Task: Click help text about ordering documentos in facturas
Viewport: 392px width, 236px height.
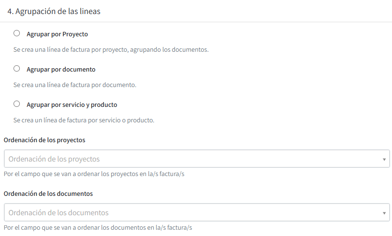Action: click(x=98, y=227)
